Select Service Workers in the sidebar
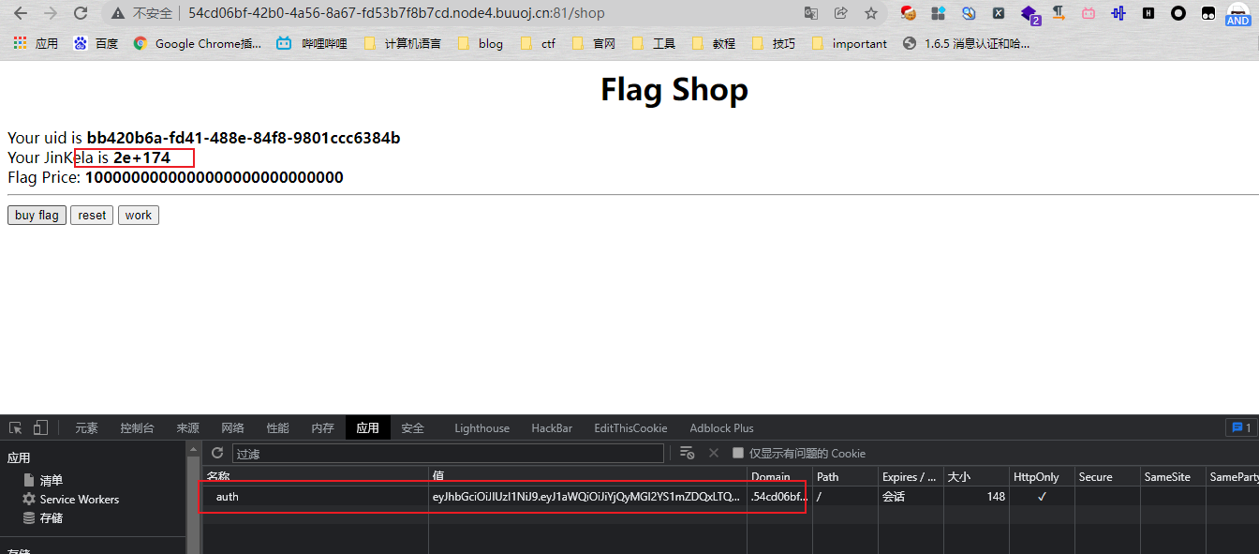 click(79, 500)
